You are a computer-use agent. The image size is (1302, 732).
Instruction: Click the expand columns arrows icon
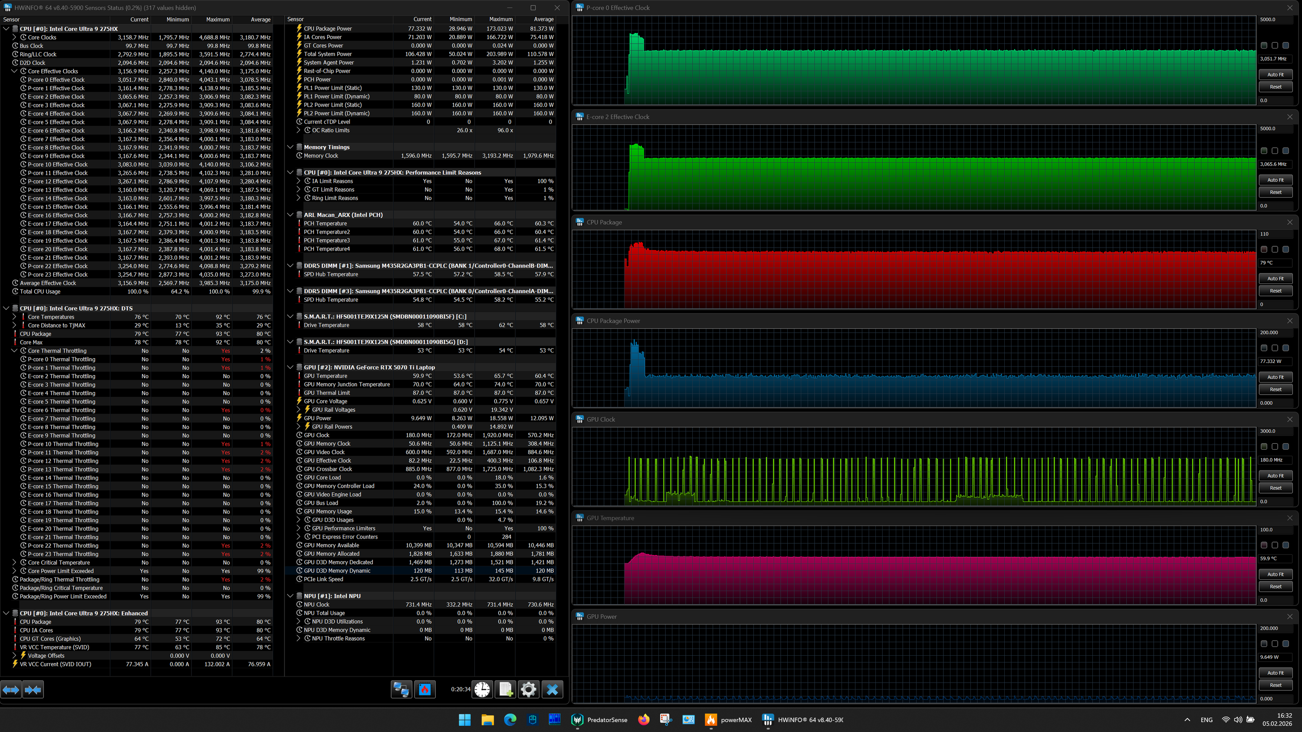tap(11, 689)
